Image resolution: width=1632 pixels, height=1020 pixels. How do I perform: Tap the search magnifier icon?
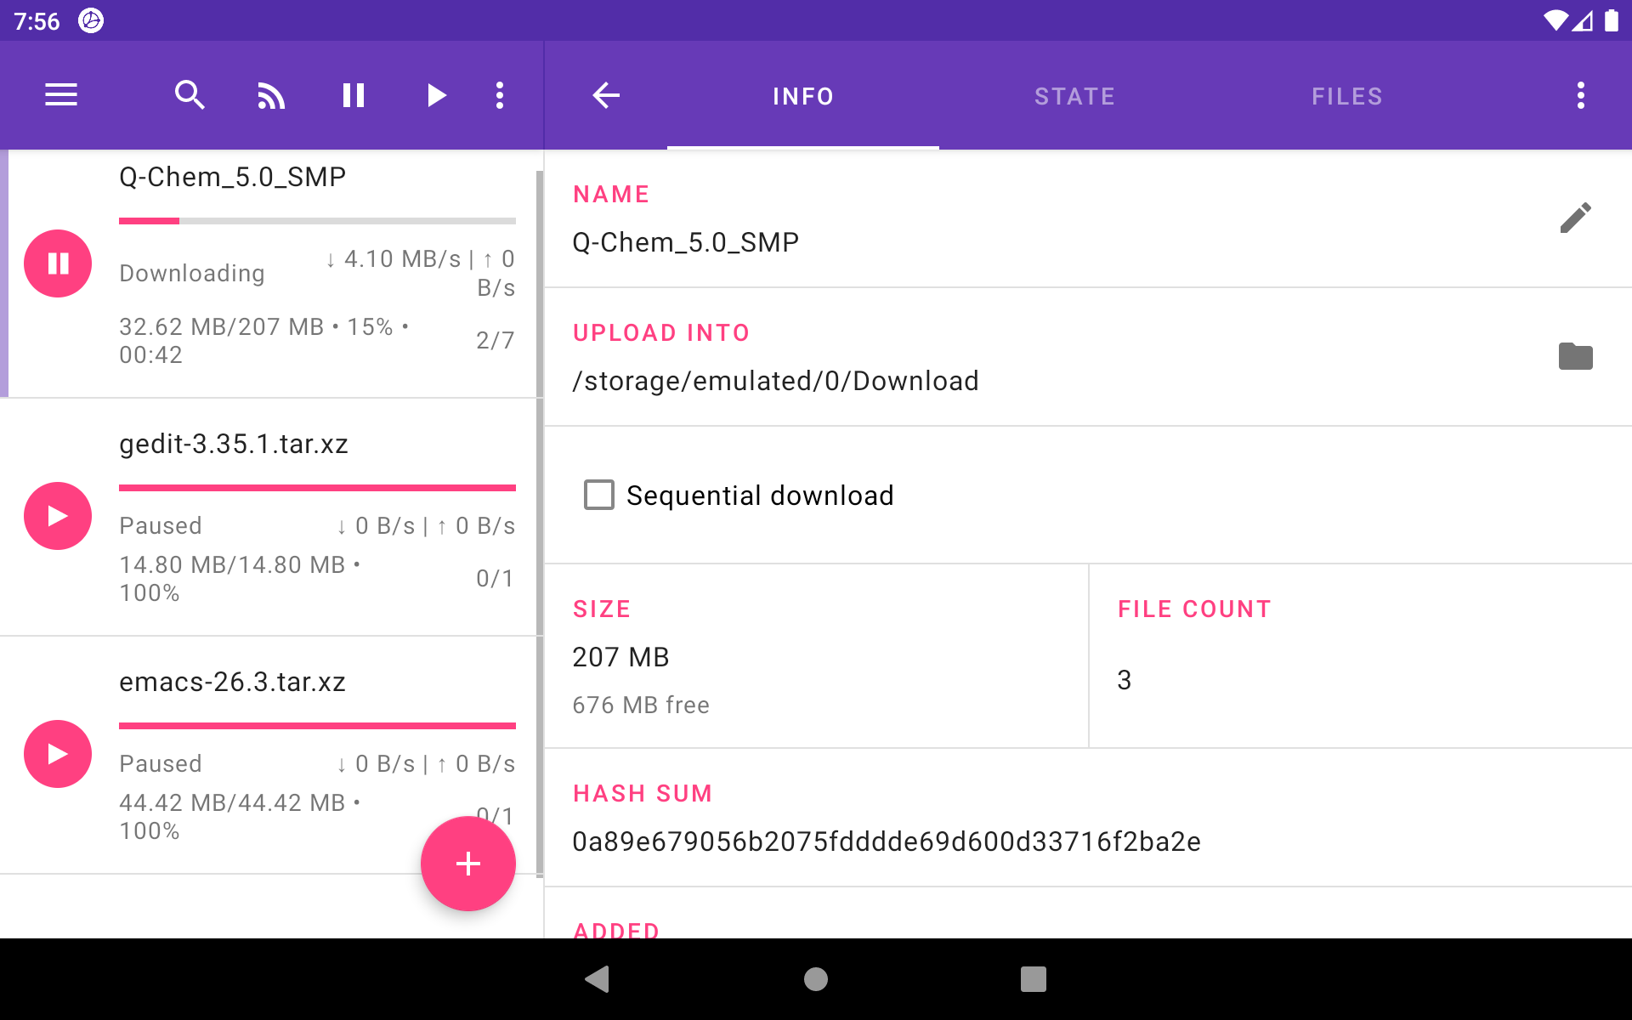pyautogui.click(x=190, y=95)
